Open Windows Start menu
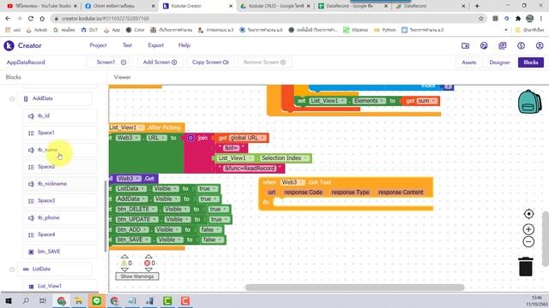 [9, 300]
